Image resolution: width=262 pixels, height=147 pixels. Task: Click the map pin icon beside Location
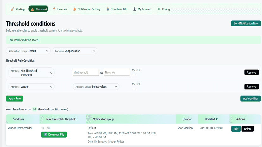[54, 9]
